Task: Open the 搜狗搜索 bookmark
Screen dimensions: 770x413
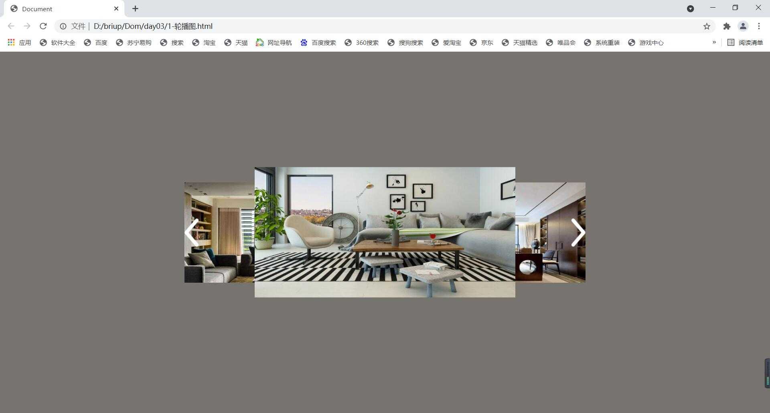Action: point(405,43)
